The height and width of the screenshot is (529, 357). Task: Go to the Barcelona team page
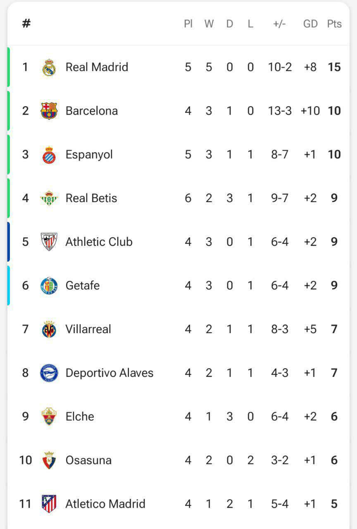91,111
